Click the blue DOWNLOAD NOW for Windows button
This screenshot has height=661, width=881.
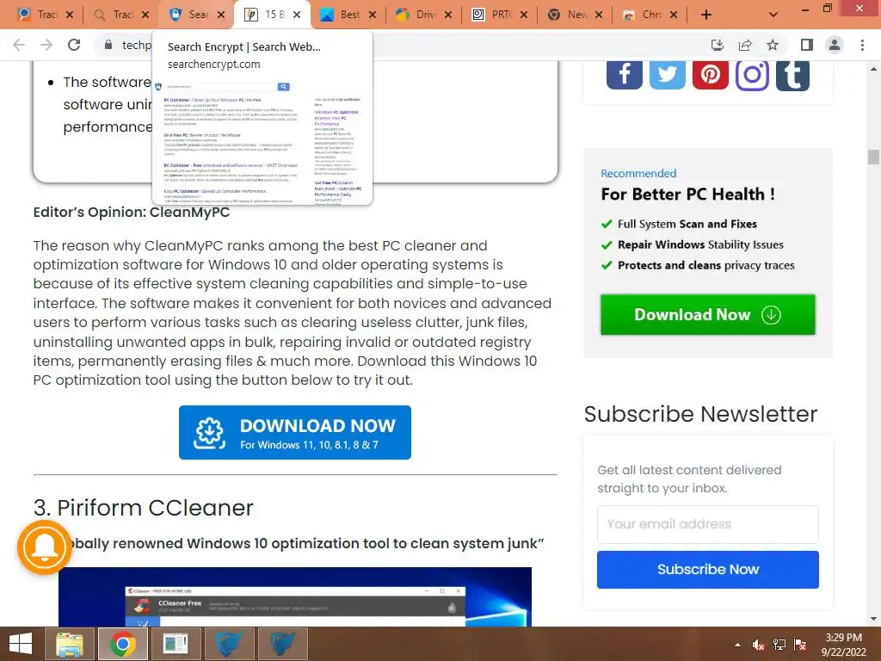295,432
